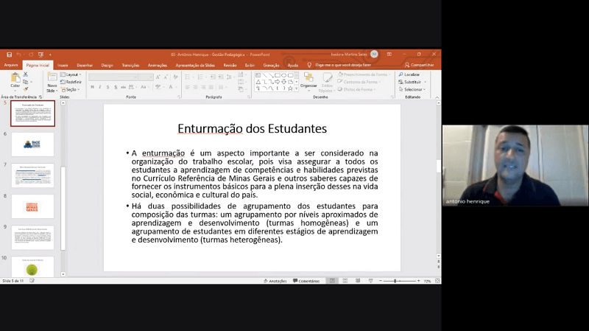The height and width of the screenshot is (331, 589).
Task: Click the Novo Slide icon
Action: 52,81
